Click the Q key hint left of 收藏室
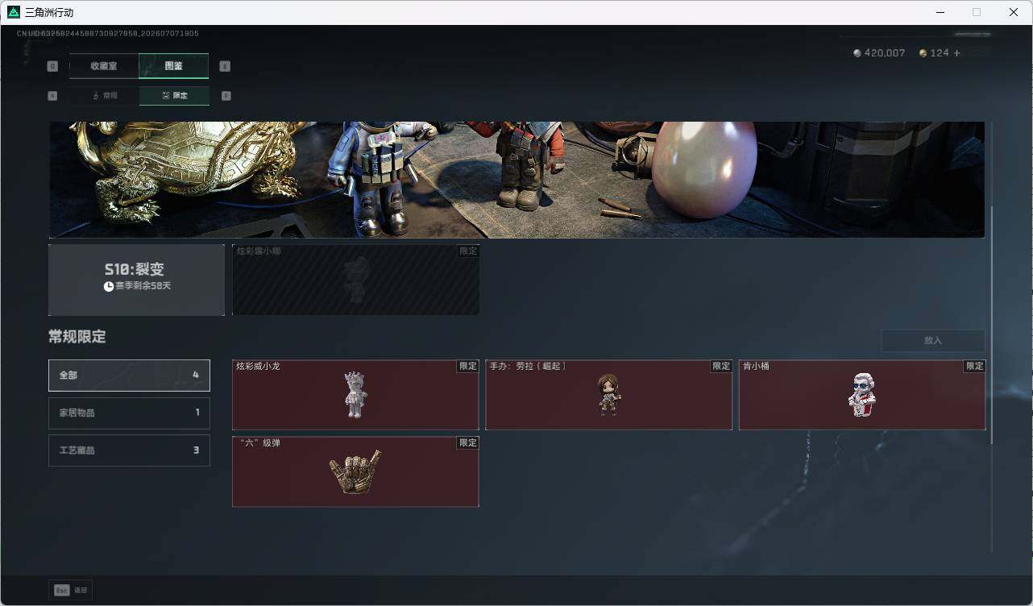This screenshot has width=1033, height=606. click(53, 66)
